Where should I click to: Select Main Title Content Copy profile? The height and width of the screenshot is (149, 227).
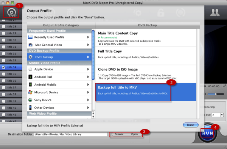(146, 38)
